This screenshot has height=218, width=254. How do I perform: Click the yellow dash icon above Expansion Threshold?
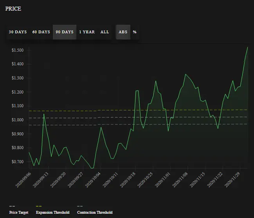tap(39, 206)
